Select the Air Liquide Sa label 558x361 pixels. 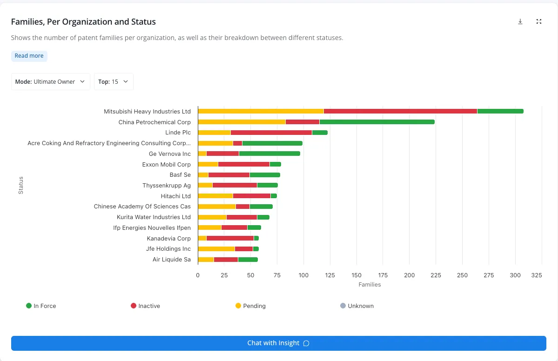172,259
